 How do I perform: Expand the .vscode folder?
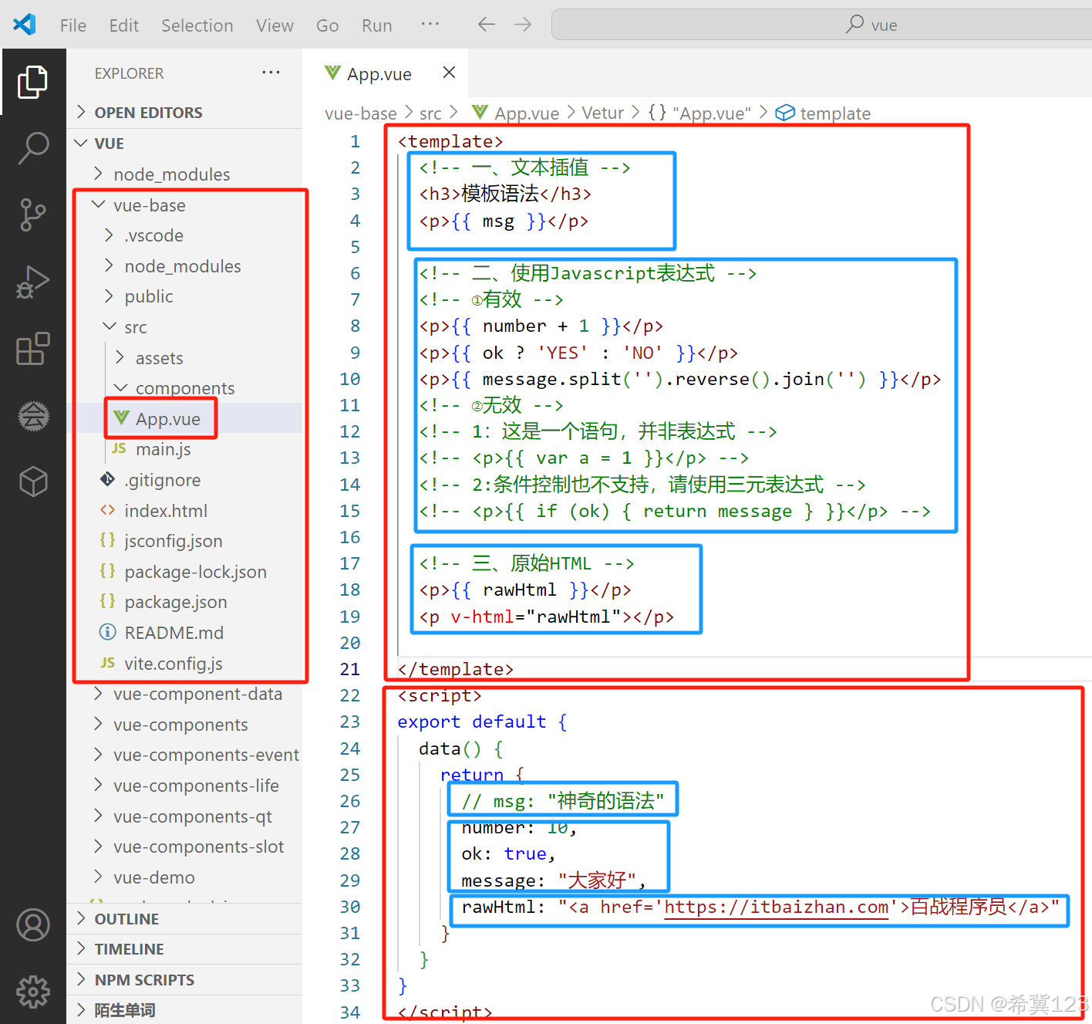[x=185, y=235]
